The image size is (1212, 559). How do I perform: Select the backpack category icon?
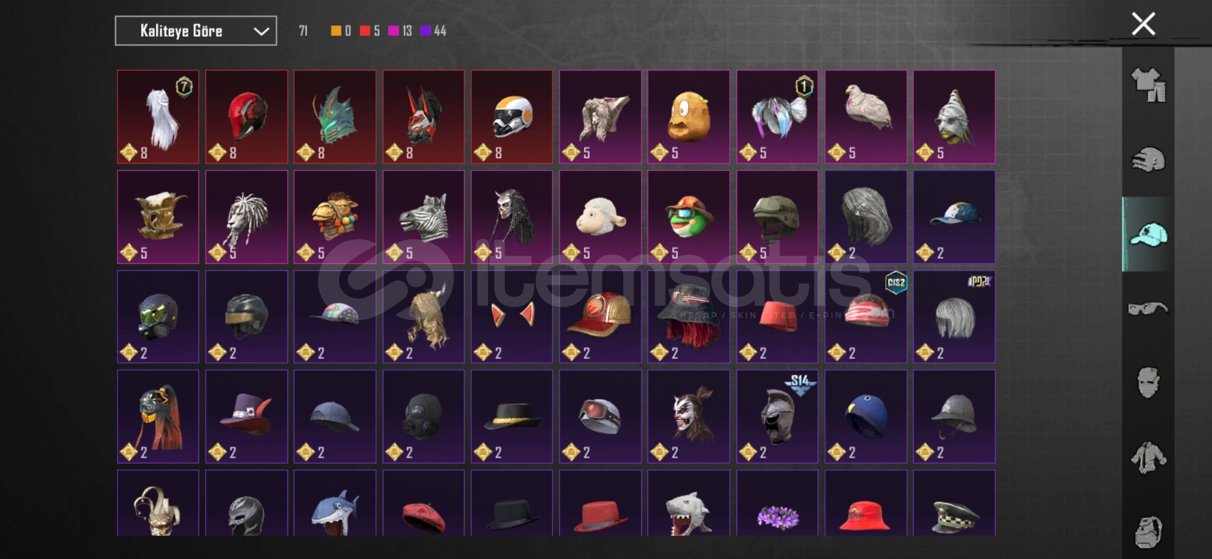pos(1148,532)
